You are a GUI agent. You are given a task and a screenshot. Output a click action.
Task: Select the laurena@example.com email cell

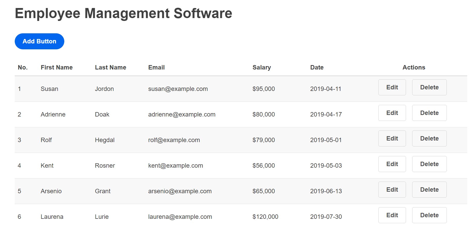click(180, 217)
